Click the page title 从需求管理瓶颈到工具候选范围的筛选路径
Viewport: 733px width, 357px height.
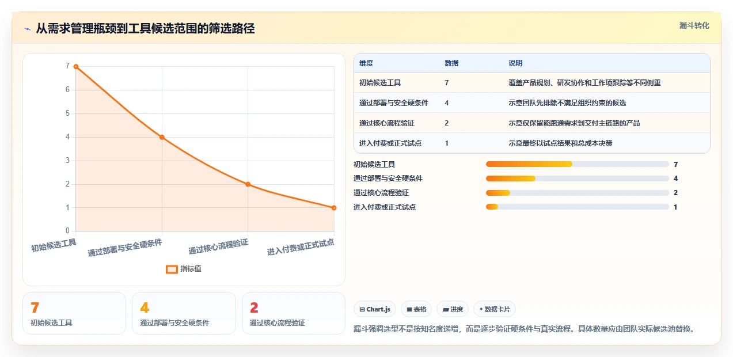coord(146,29)
